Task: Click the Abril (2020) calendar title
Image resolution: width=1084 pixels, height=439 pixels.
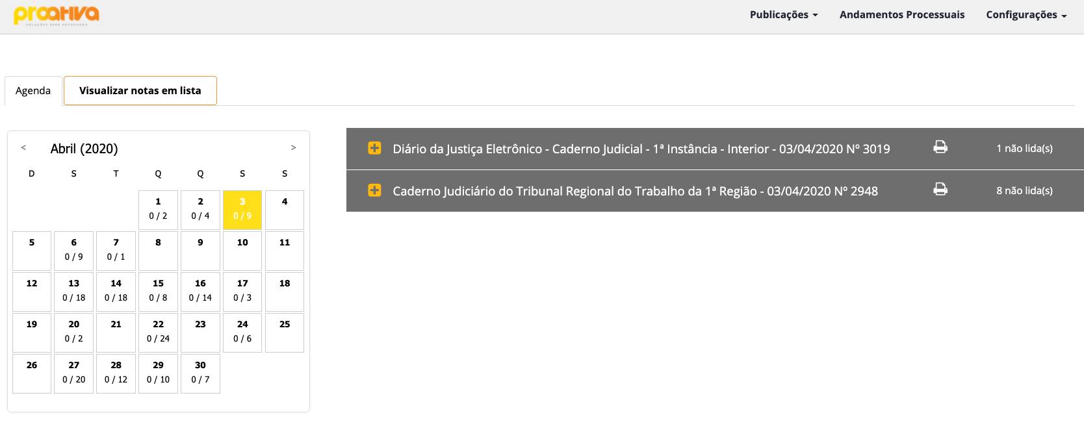Action: (84, 149)
